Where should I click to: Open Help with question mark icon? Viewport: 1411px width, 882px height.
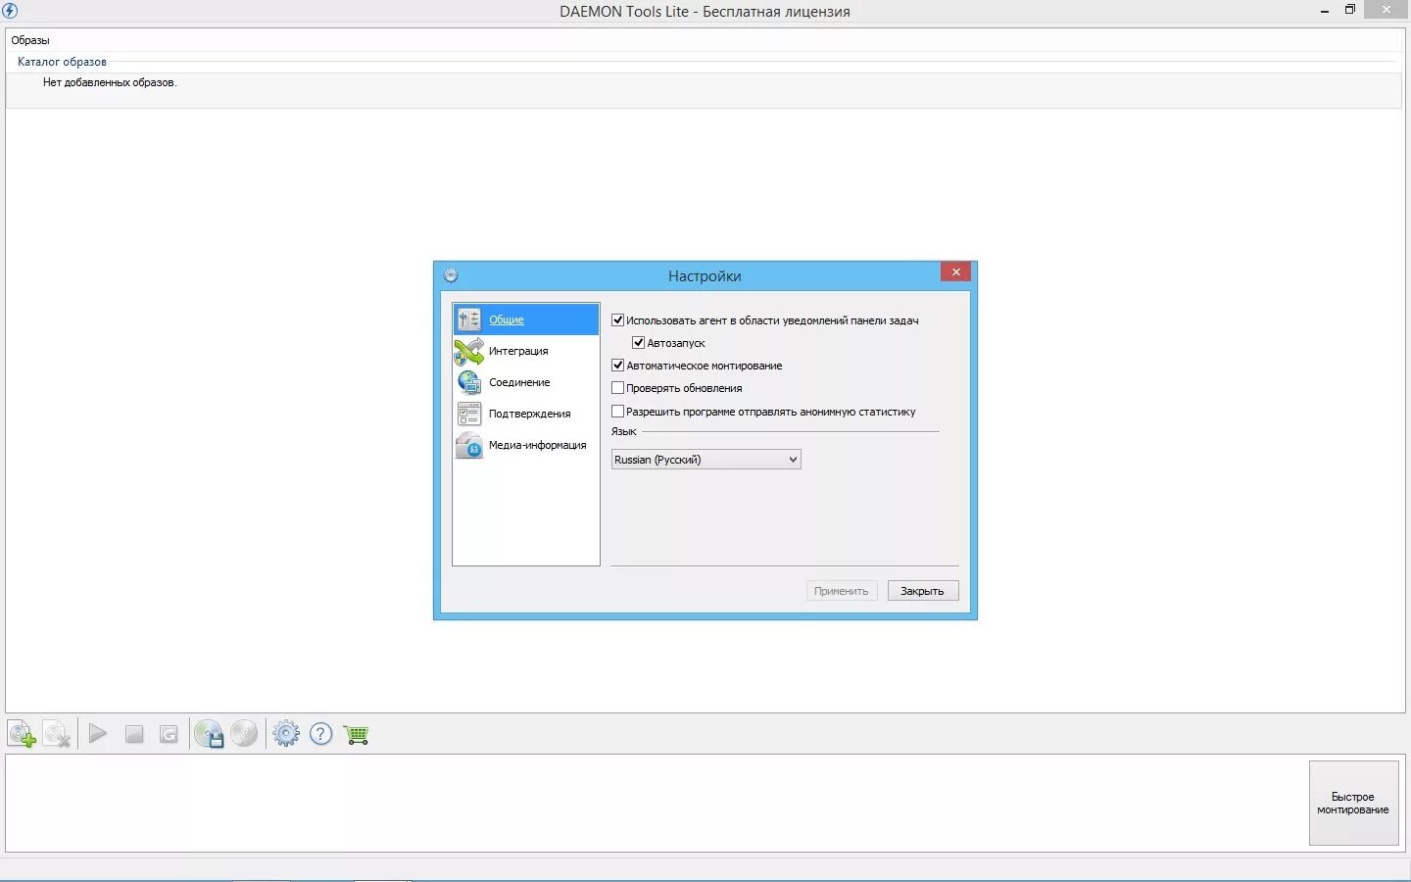click(321, 733)
